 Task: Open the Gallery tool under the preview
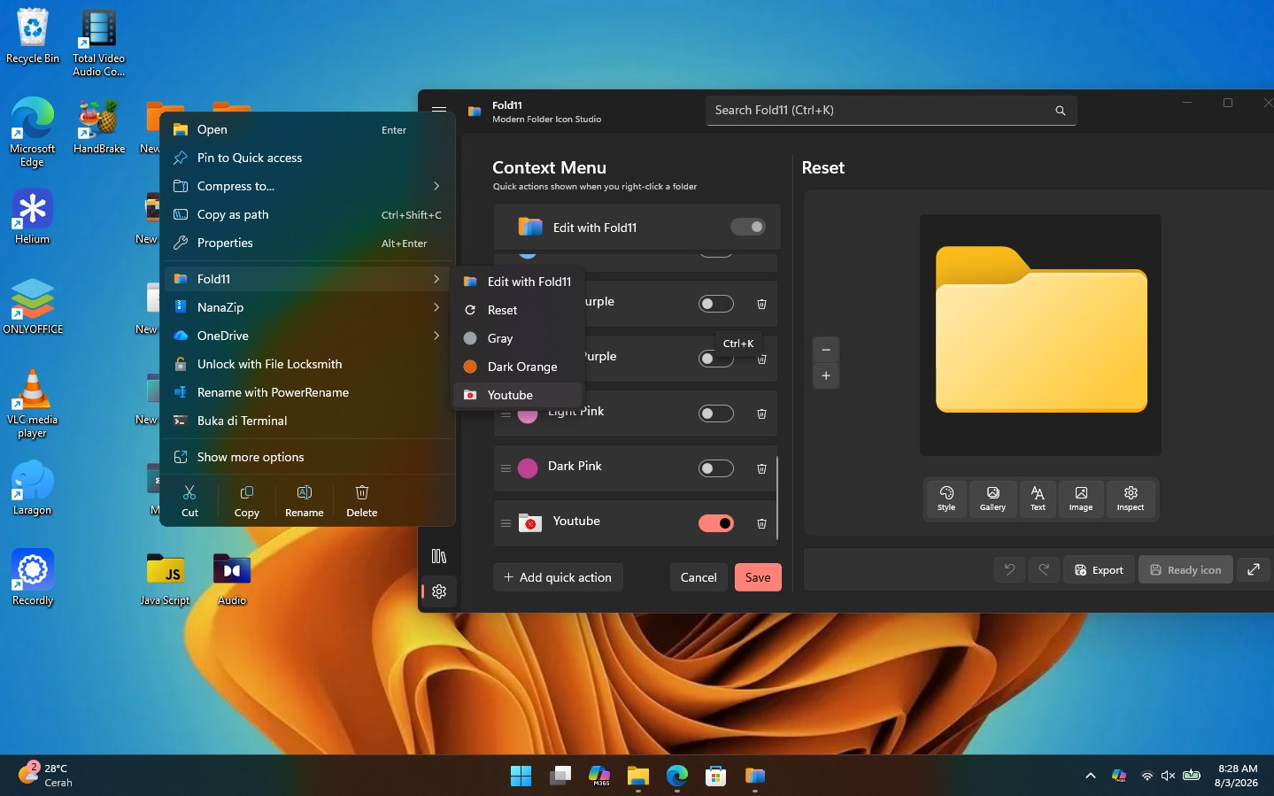click(992, 498)
